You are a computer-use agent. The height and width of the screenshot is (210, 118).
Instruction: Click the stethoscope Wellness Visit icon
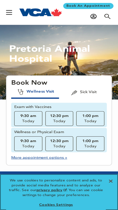click(x=20, y=92)
